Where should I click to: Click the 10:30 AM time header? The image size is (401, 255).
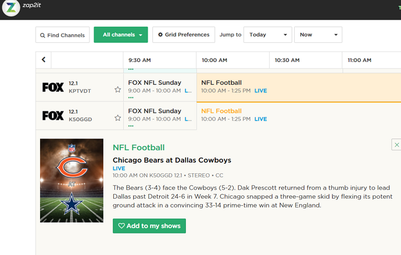287,60
